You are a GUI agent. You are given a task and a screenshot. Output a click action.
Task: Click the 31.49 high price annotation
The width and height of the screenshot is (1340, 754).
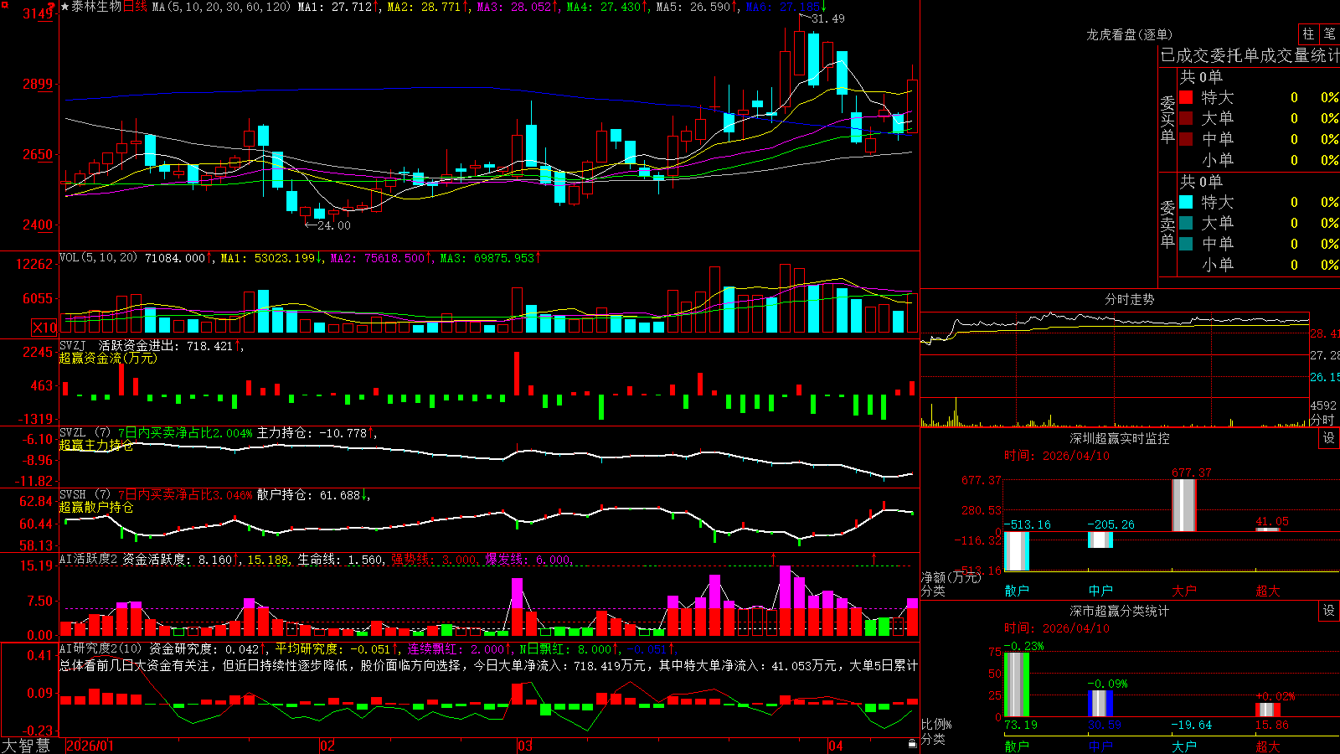tap(828, 18)
